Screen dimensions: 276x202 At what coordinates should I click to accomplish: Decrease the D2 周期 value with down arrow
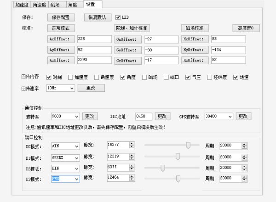(246, 169)
